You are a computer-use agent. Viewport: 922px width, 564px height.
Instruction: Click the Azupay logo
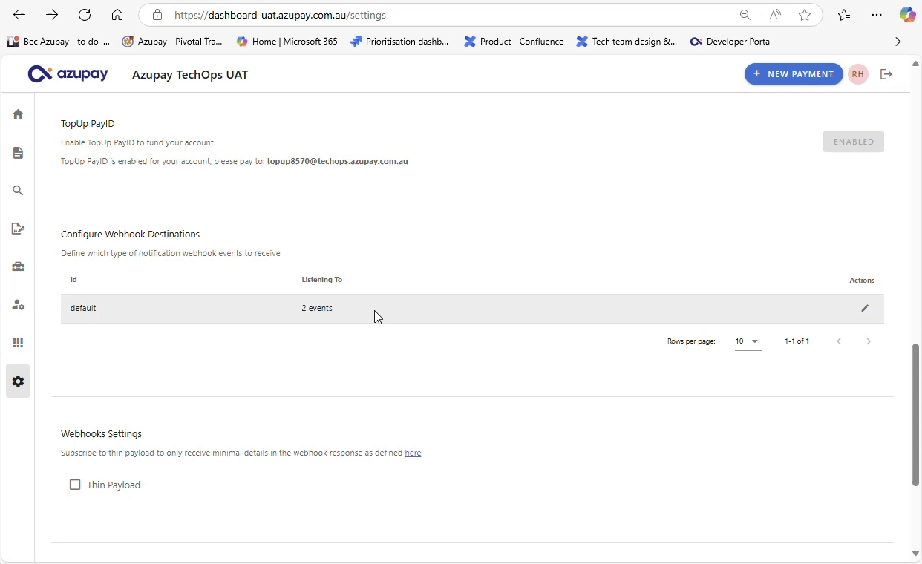68,73
